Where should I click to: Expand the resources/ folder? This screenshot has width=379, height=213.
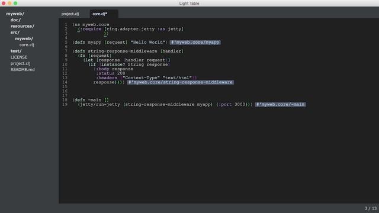point(23,26)
